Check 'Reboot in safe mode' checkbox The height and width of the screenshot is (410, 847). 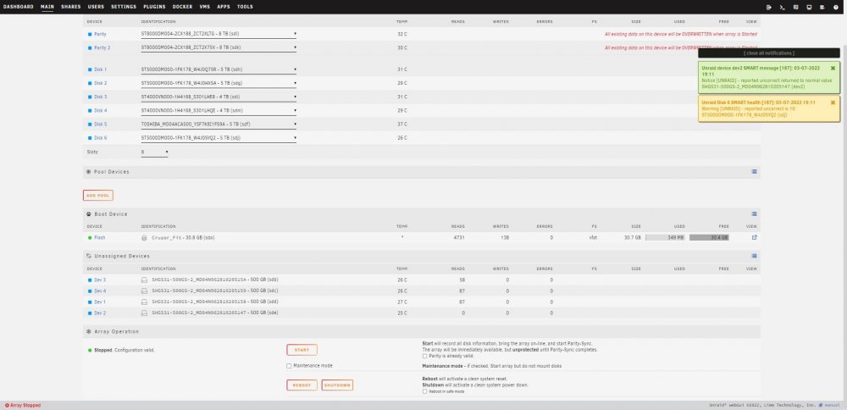424,391
